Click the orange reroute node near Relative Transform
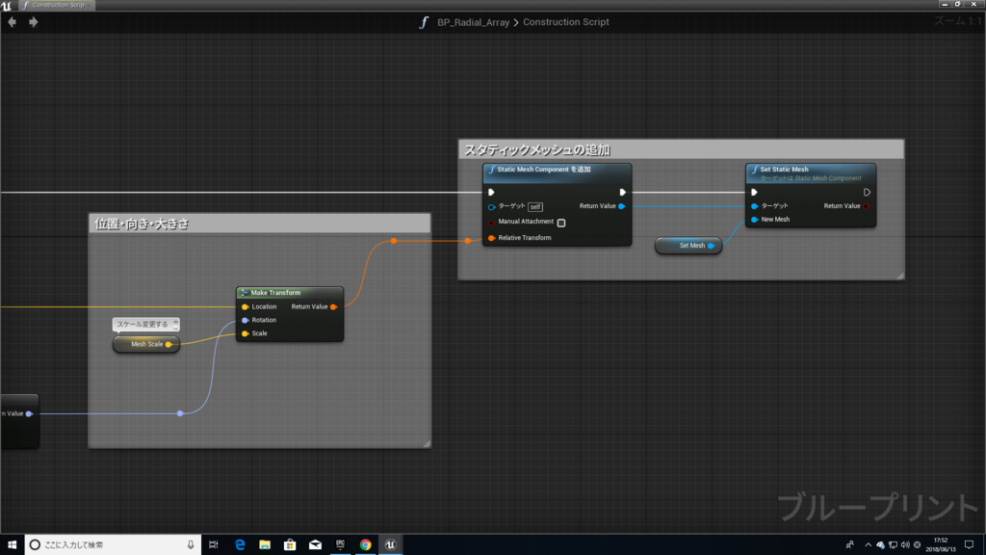Viewport: 986px width, 555px height. (x=468, y=240)
